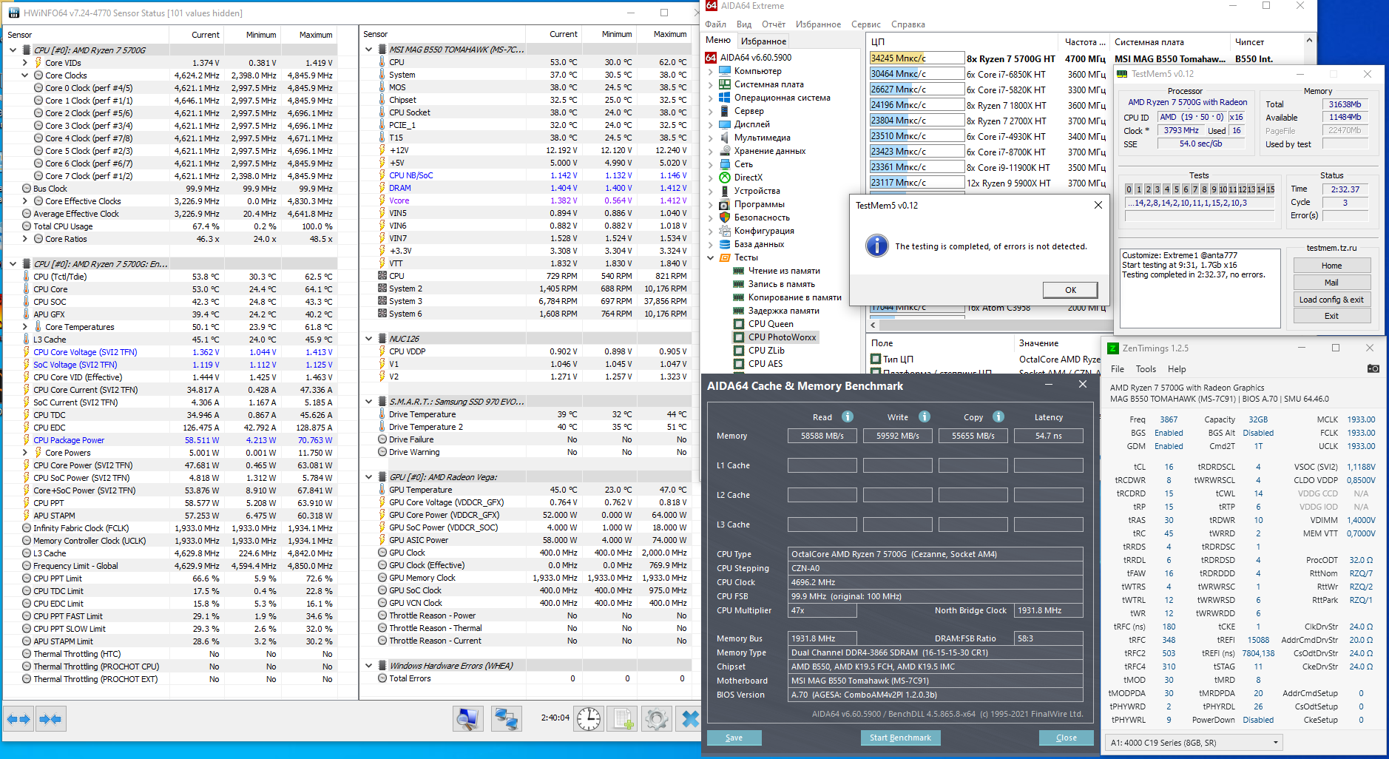Click the shield icon beside Безопасность

click(x=725, y=217)
